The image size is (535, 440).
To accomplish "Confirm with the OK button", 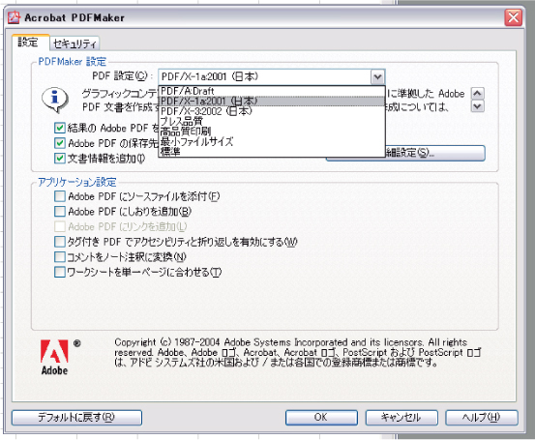I will 321,417.
